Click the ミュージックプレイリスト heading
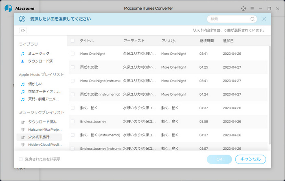 [42, 112]
